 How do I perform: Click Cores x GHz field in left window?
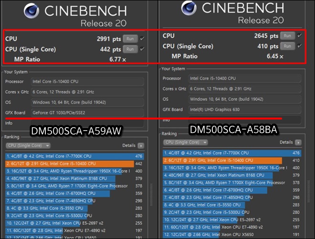pos(87,92)
